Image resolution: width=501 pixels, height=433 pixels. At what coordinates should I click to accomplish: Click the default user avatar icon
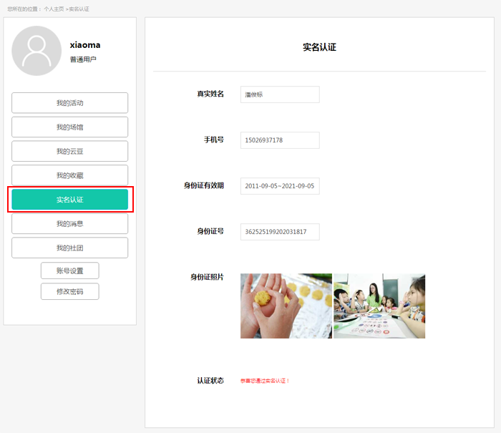coord(37,51)
